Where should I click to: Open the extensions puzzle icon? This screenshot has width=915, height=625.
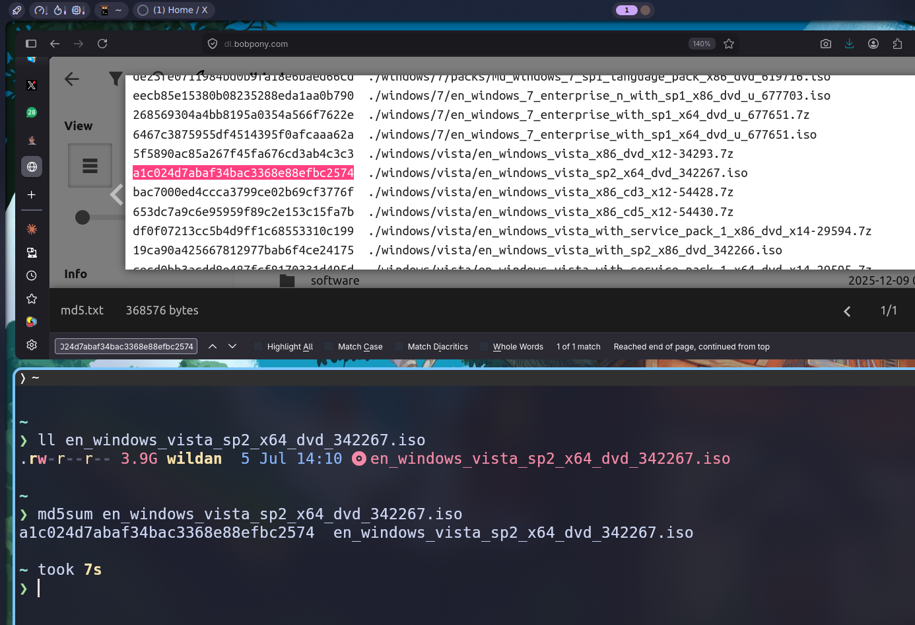tap(897, 44)
